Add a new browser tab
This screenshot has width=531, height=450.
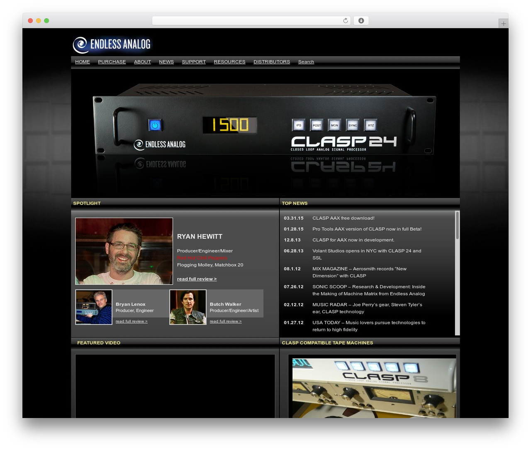click(503, 24)
